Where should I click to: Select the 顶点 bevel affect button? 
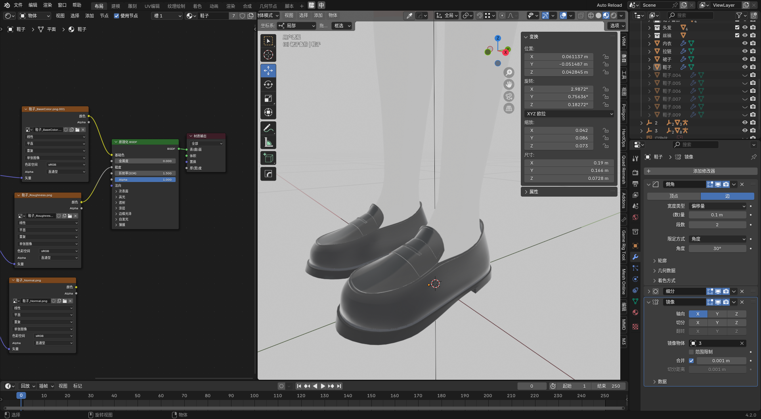tap(673, 196)
